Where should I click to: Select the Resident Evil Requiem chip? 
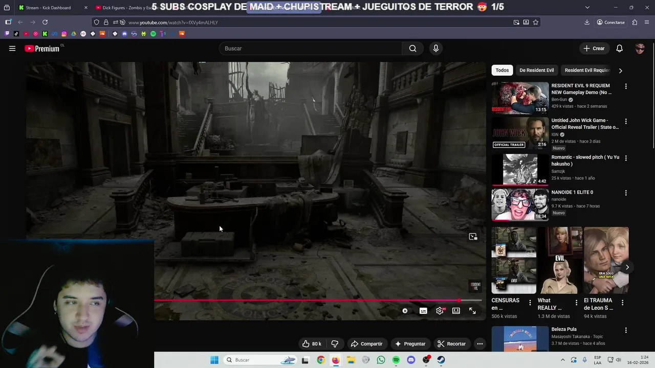click(x=587, y=71)
